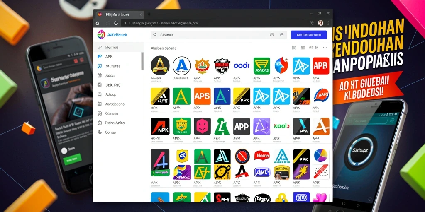This screenshot has width=425, height=212.
Task: Select the black 'PPK' yellow stripe icon
Action: 301,156
